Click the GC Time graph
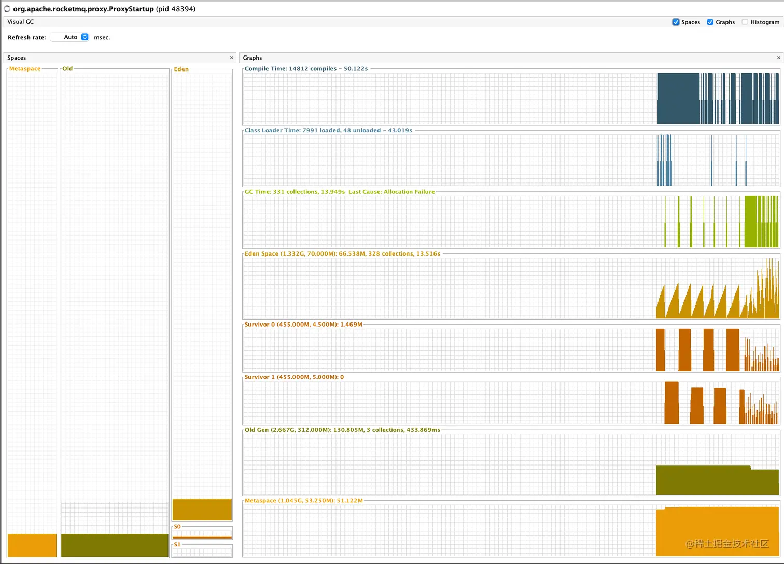The height and width of the screenshot is (564, 784). tap(511, 222)
